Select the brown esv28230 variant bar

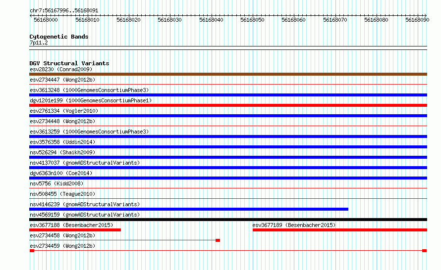[228, 74]
